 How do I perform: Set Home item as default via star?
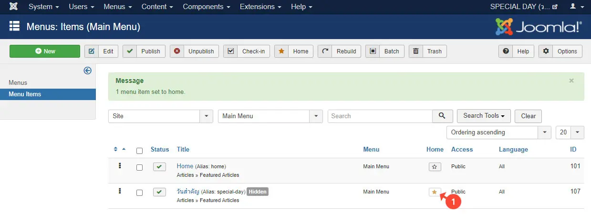tap(435, 167)
